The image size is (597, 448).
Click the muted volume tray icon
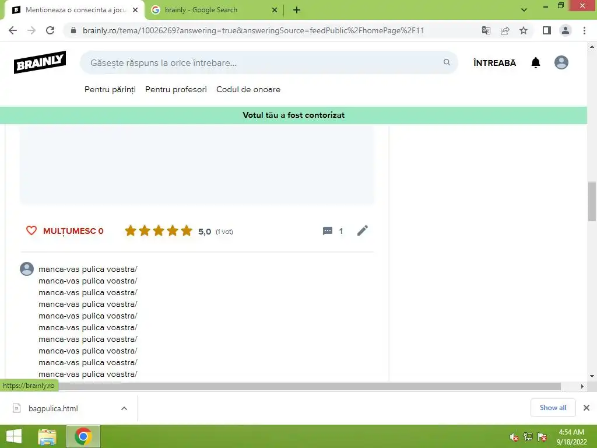(514, 437)
